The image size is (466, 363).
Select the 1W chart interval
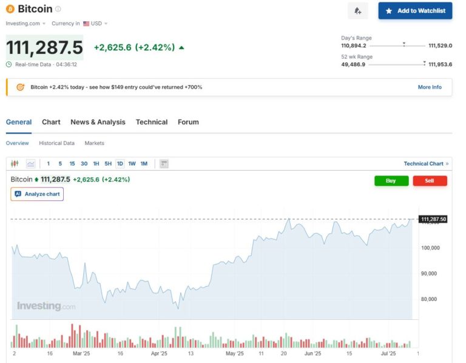[132, 164]
